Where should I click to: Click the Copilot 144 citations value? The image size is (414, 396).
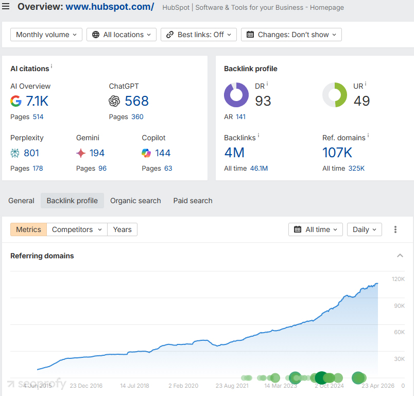pos(163,153)
